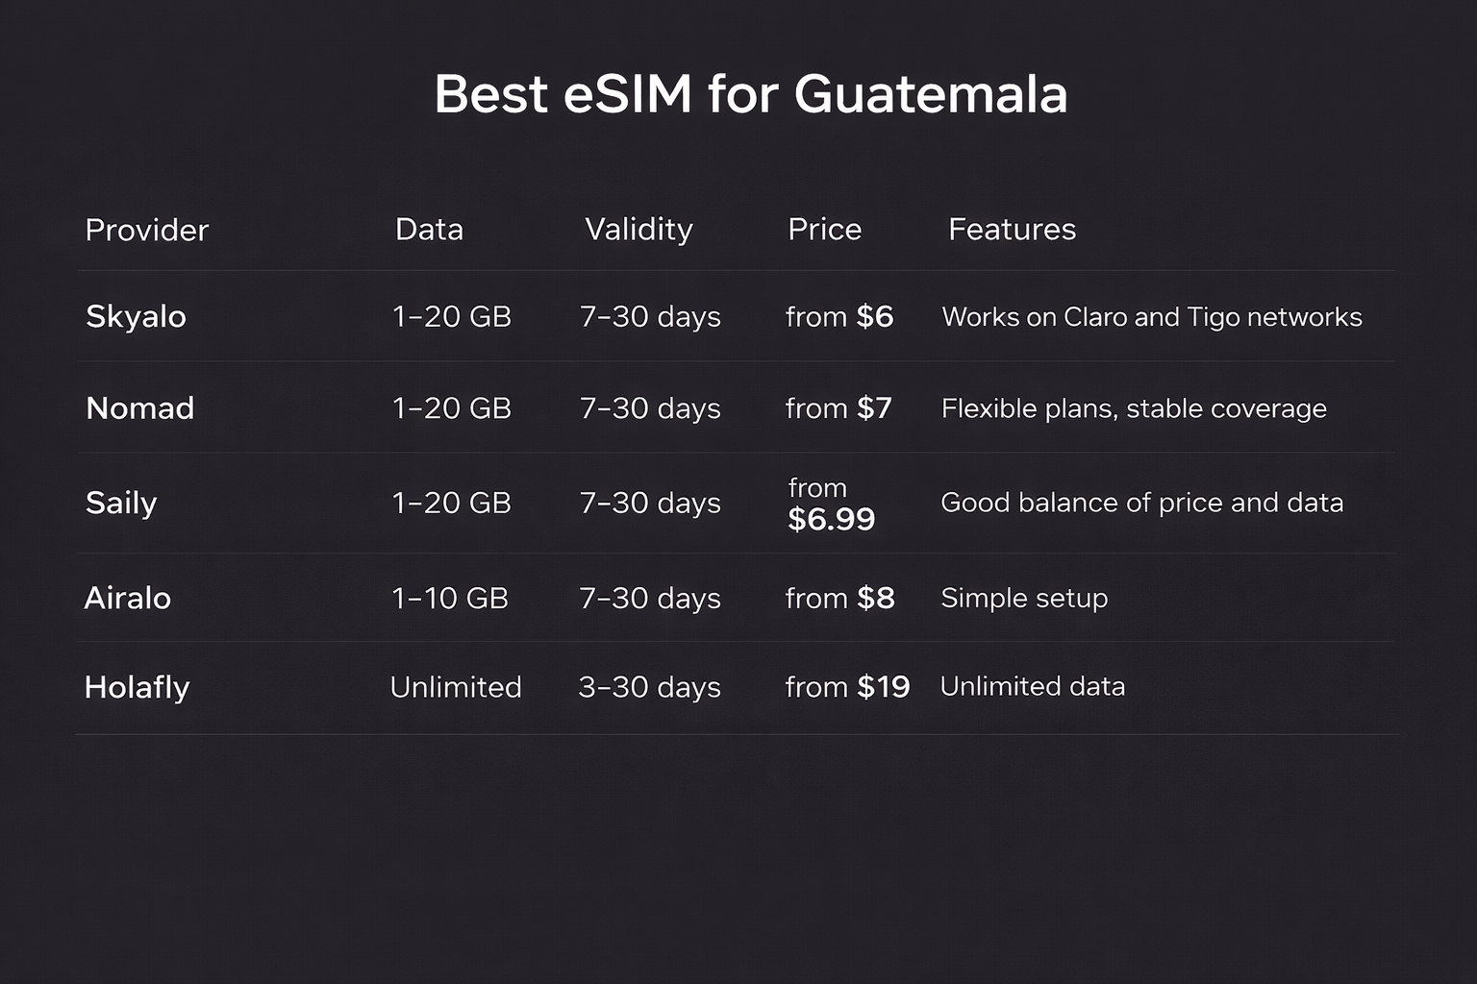Viewport: 1477px width, 984px height.
Task: Select the Provider column header
Action: click(146, 230)
